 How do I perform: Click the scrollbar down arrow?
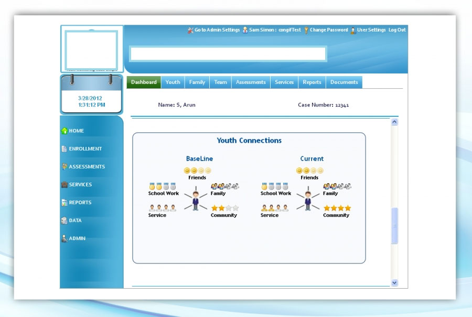coord(394,283)
